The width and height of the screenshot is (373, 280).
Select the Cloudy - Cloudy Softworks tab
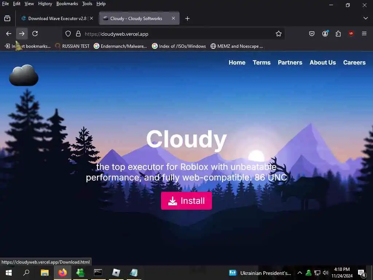tap(139, 18)
